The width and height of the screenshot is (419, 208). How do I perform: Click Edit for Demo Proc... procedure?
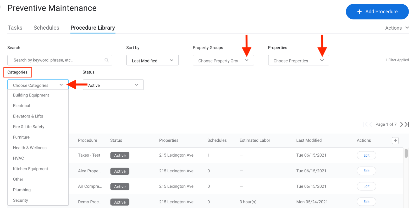(366, 202)
